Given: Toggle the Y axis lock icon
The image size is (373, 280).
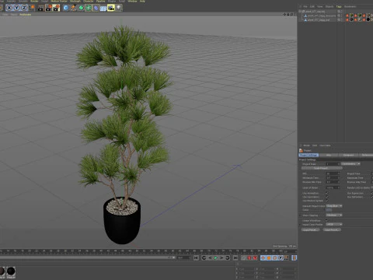Looking at the screenshot, I should (16, 8).
